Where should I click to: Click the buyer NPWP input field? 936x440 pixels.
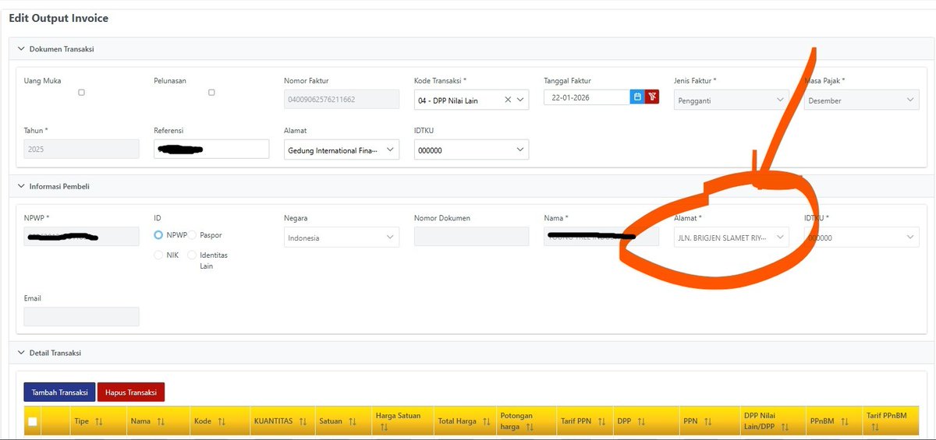coord(81,237)
